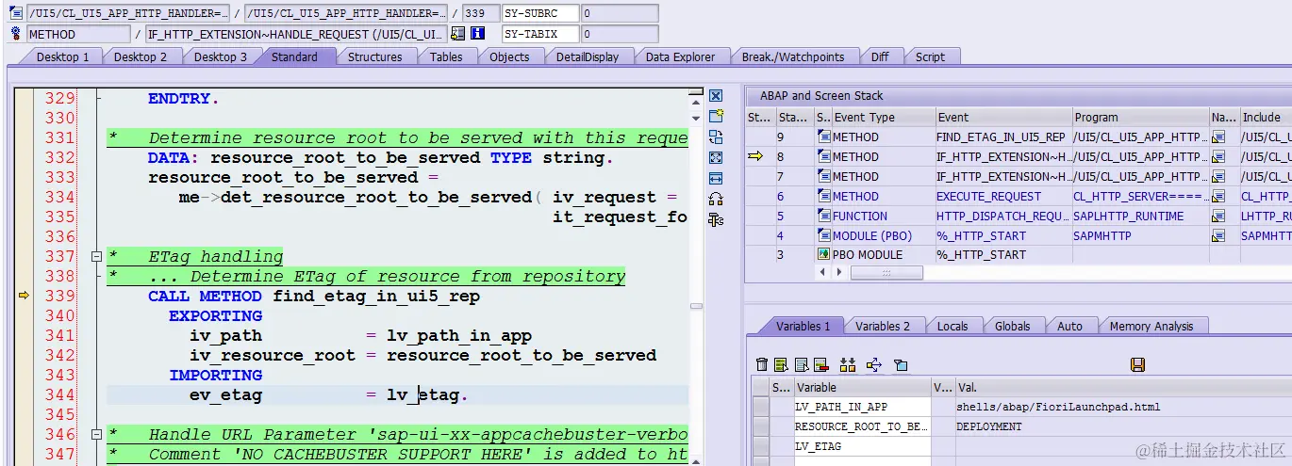Click the method icon in stack row 9
1292x466 pixels.
pos(823,137)
